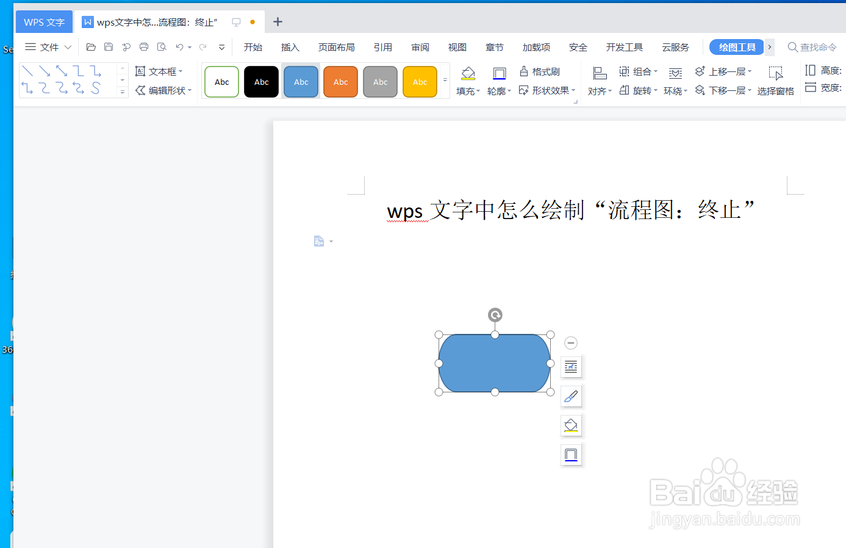Click the undo icon

pos(179,47)
